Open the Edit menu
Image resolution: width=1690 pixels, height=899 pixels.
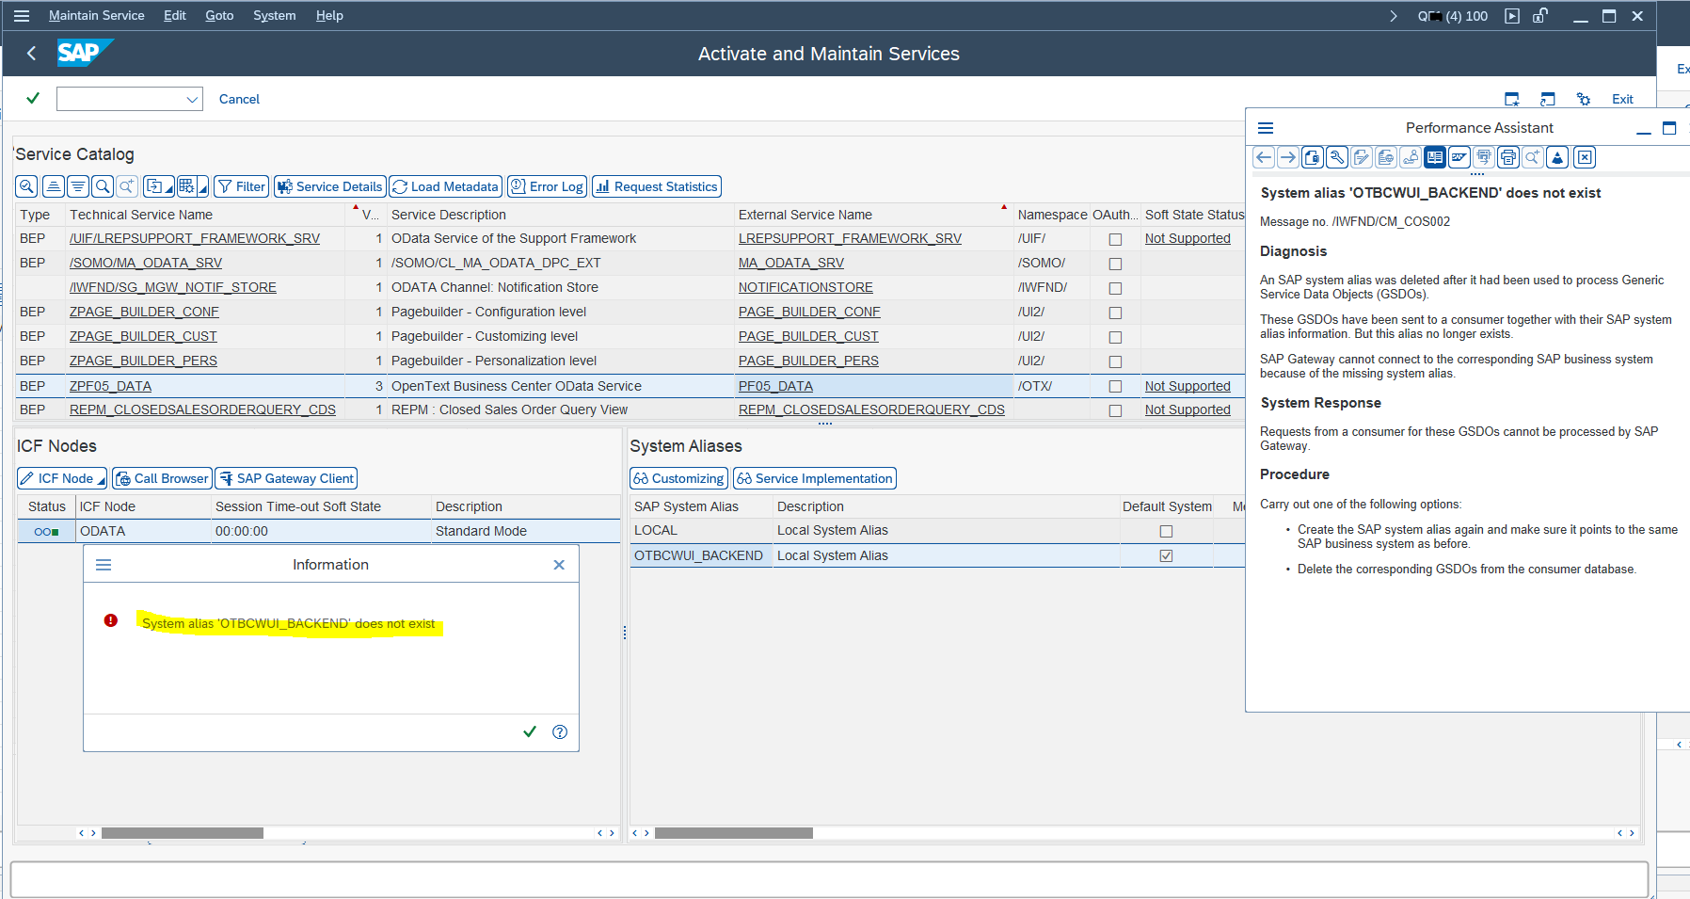point(175,16)
